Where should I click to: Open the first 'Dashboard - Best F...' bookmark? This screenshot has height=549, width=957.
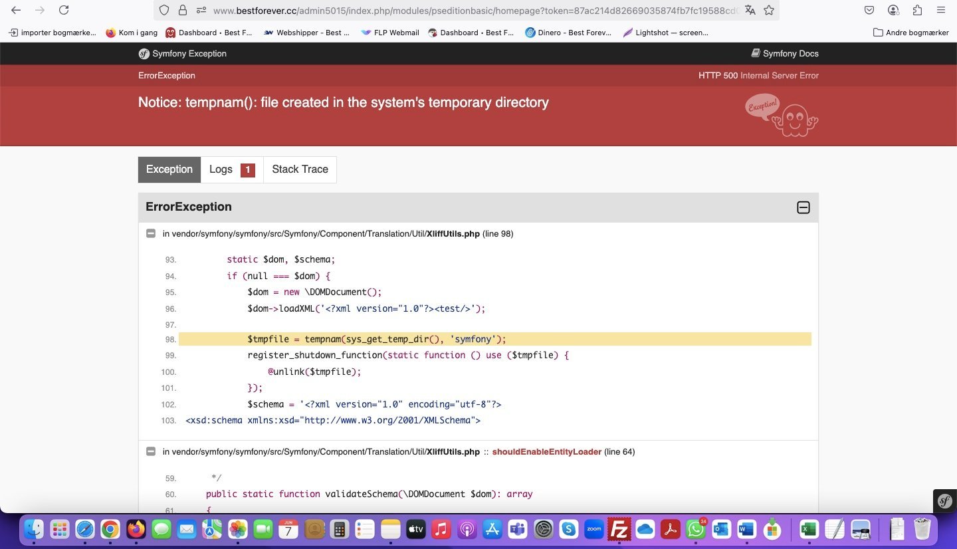pyautogui.click(x=209, y=32)
